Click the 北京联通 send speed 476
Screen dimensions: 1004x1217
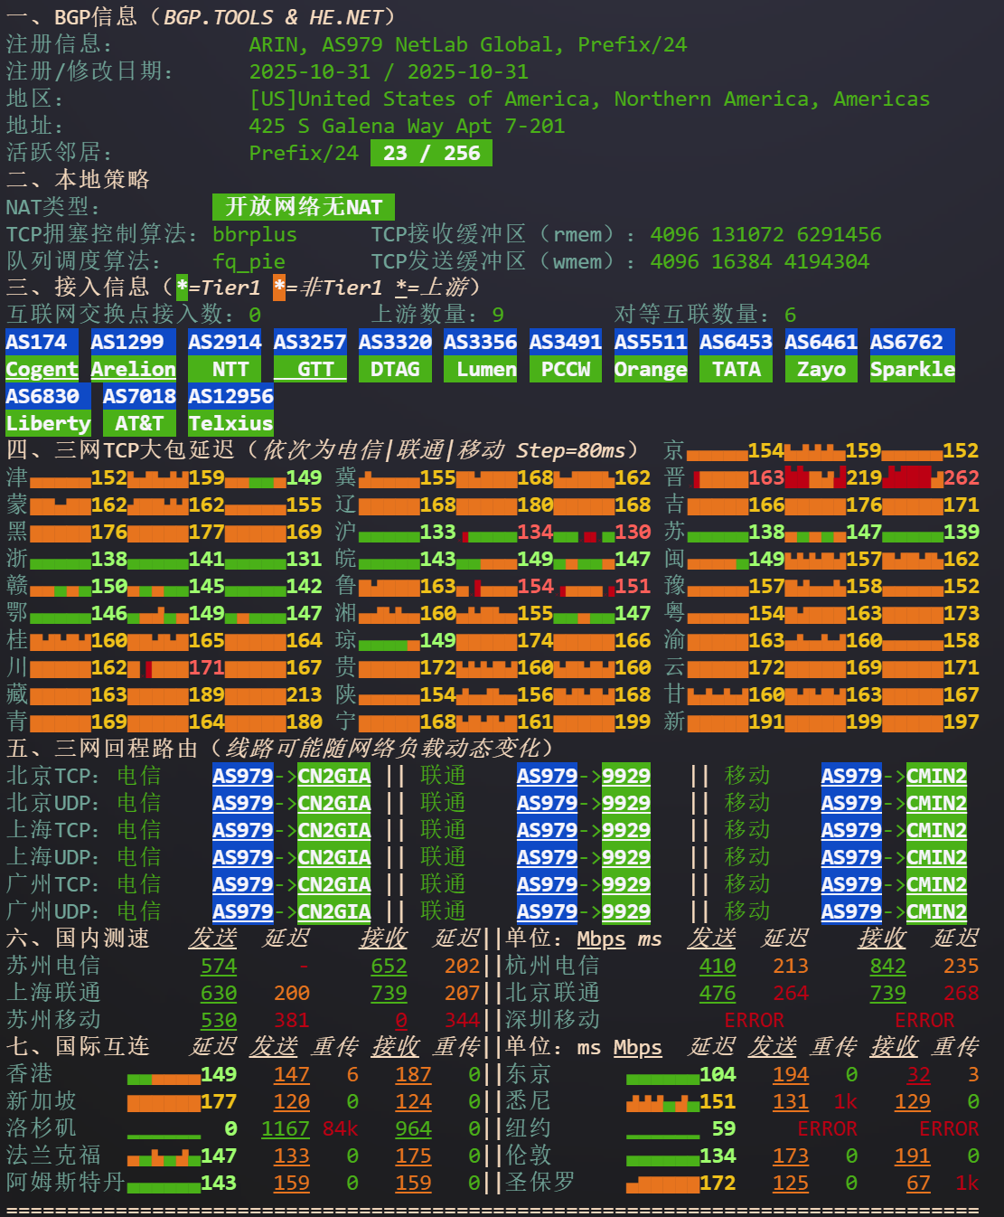pos(718,993)
